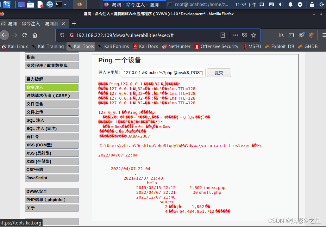Toggle reader view icon
Viewport: 326px width, 227px height.
pyautogui.click(x=223, y=35)
